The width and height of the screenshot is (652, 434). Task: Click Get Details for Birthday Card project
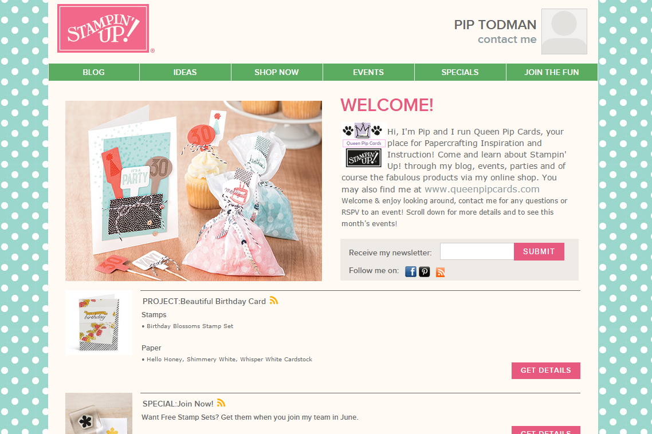click(x=545, y=370)
